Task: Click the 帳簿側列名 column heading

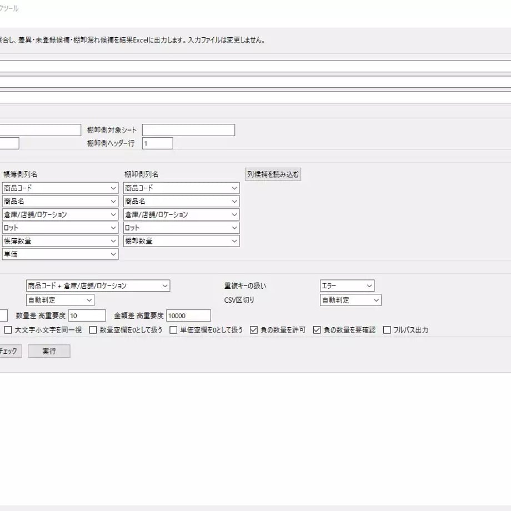Action: 20,174
